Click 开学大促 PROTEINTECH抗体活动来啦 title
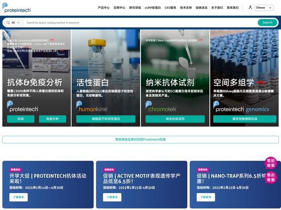Viewport: 281px width, 210px height. coord(48,178)
